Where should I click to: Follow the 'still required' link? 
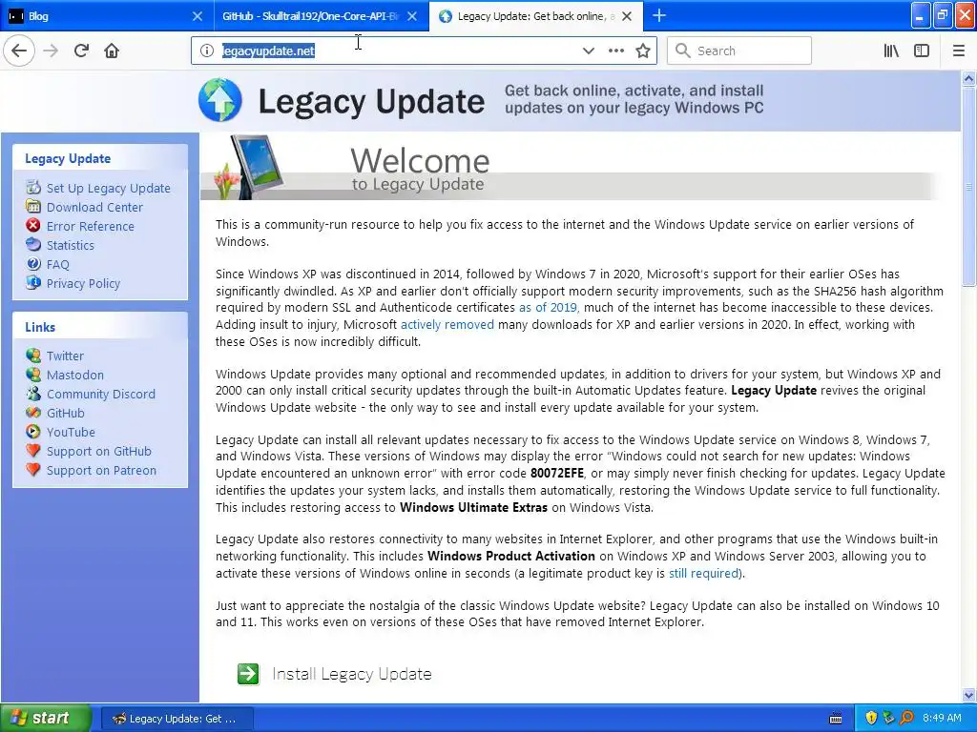[x=703, y=573]
